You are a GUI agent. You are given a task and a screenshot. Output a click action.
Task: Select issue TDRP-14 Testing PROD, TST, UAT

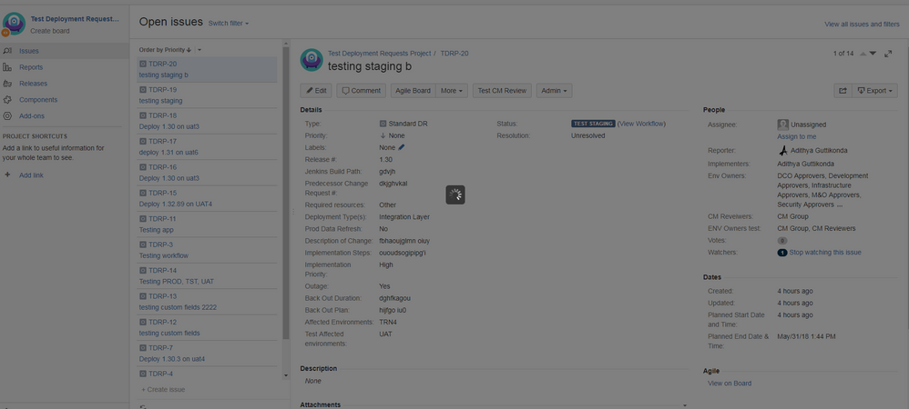tap(207, 276)
